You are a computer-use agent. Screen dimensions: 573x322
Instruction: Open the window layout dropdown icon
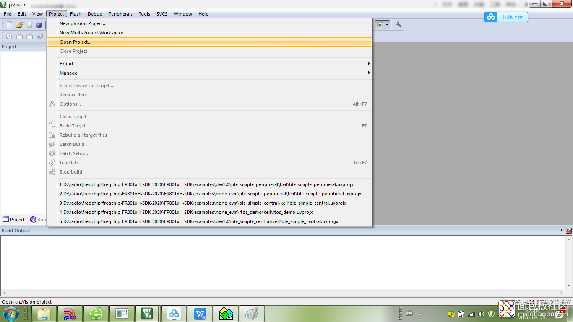[382, 25]
